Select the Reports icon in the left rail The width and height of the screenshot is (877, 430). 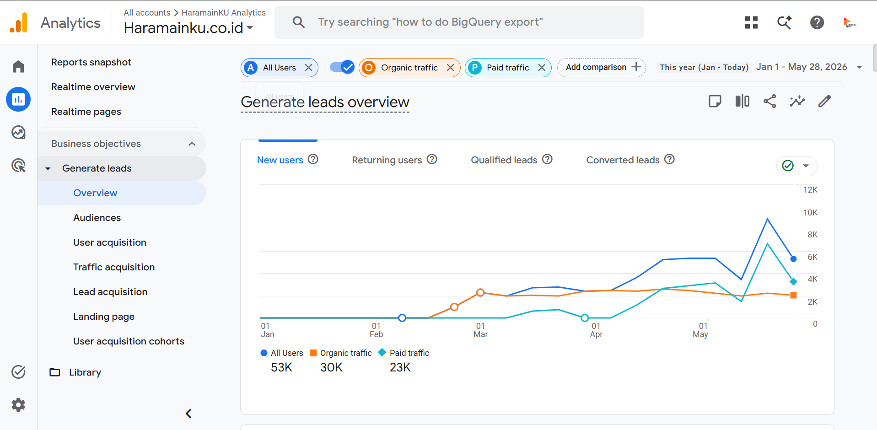click(x=18, y=99)
